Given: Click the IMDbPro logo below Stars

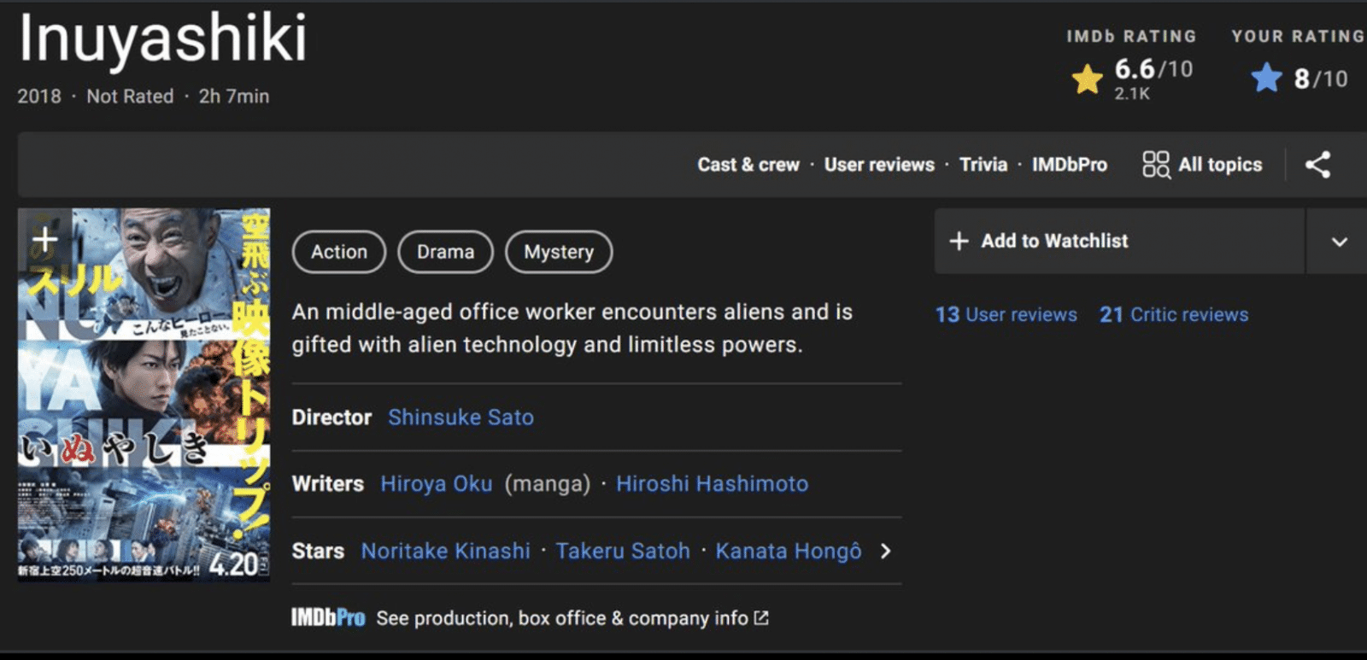Looking at the screenshot, I should [327, 617].
